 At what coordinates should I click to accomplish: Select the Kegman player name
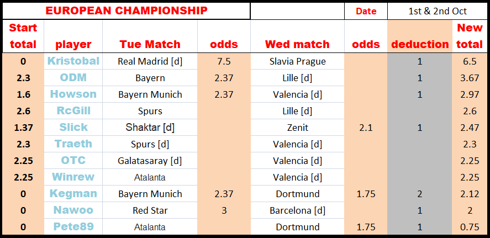(x=73, y=194)
